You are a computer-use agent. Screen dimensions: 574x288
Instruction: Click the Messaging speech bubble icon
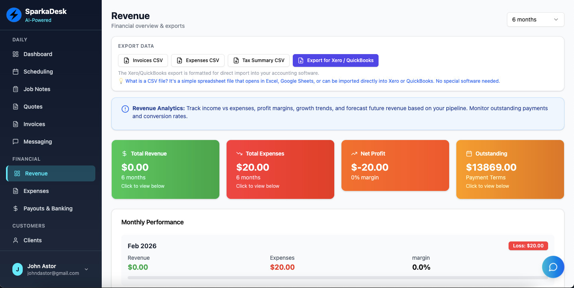pos(16,142)
